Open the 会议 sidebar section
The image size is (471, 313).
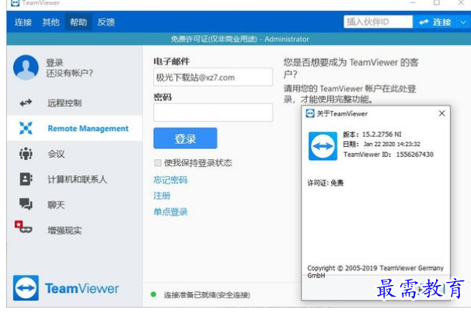(75, 154)
